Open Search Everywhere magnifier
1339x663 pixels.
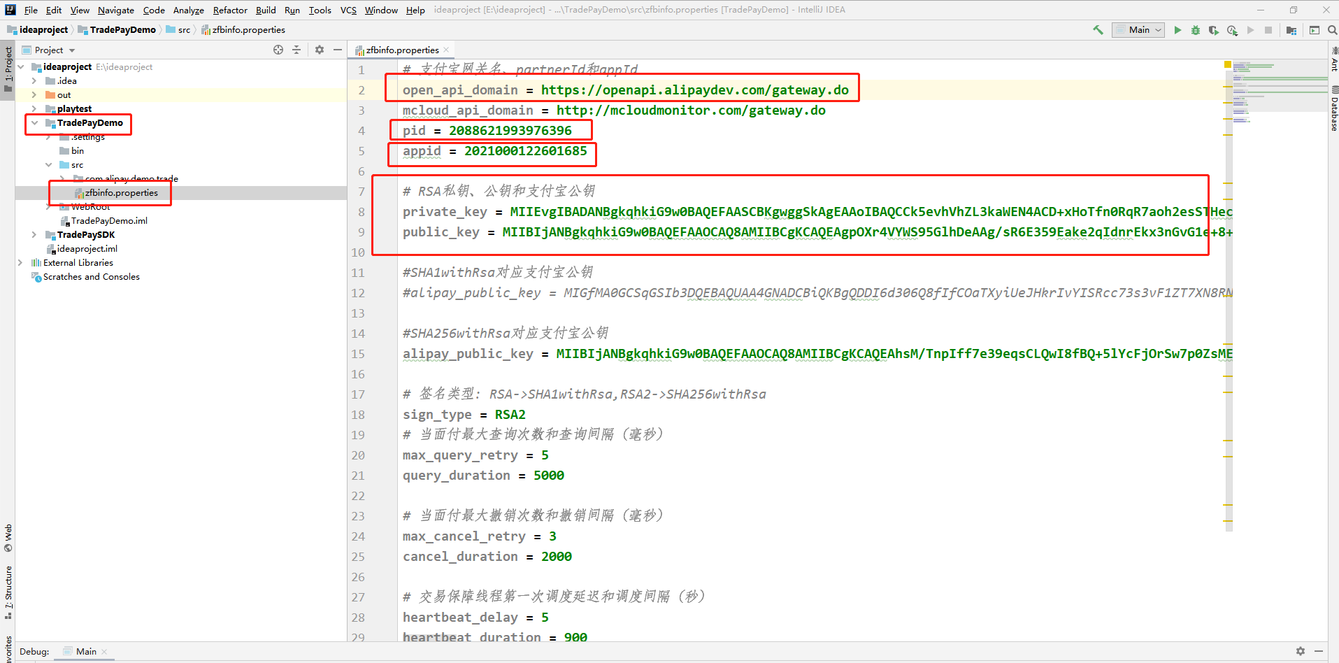(x=1332, y=30)
